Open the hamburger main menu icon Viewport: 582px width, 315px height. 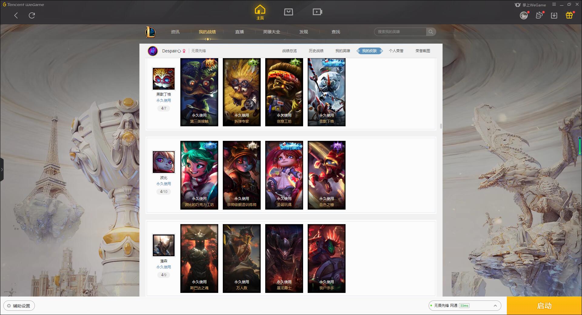(x=554, y=5)
